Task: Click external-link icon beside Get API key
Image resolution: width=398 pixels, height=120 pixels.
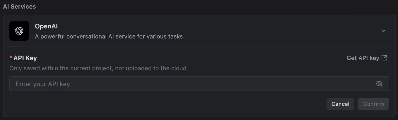Action: [385, 58]
